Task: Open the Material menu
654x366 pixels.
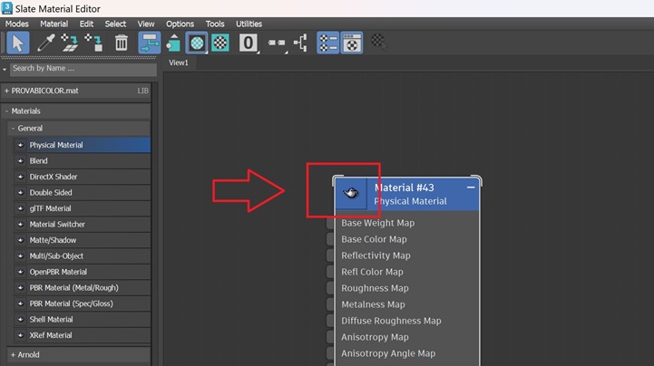Action: coord(54,24)
